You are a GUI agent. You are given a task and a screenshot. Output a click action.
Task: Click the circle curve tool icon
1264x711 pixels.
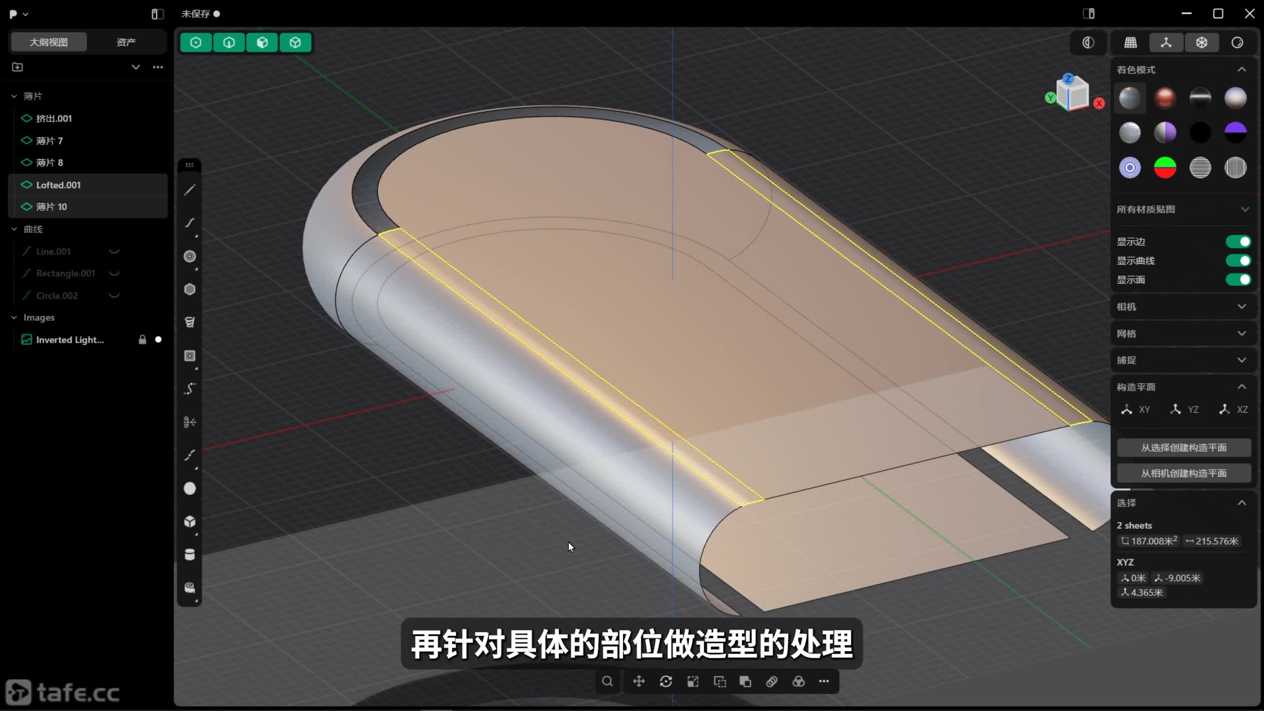pos(190,256)
